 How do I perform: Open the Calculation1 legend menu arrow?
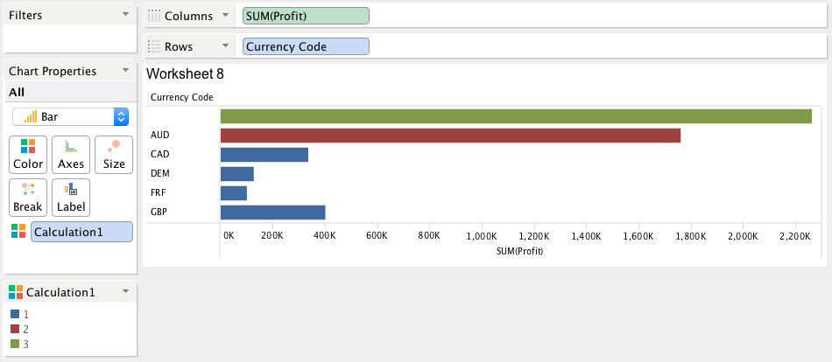click(x=125, y=291)
